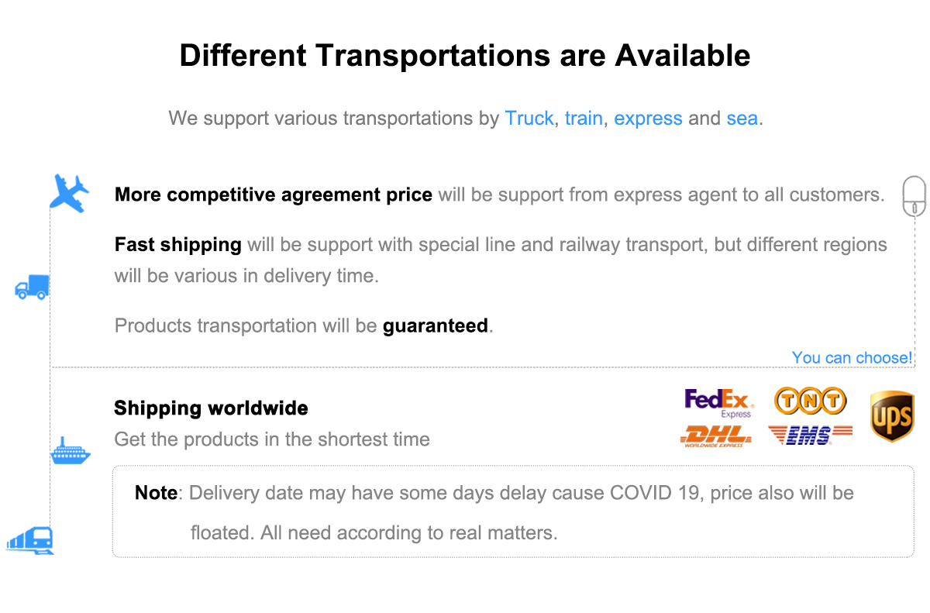The image size is (930, 613).
Task: Click the blue delivery truck icon
Action: click(x=32, y=288)
